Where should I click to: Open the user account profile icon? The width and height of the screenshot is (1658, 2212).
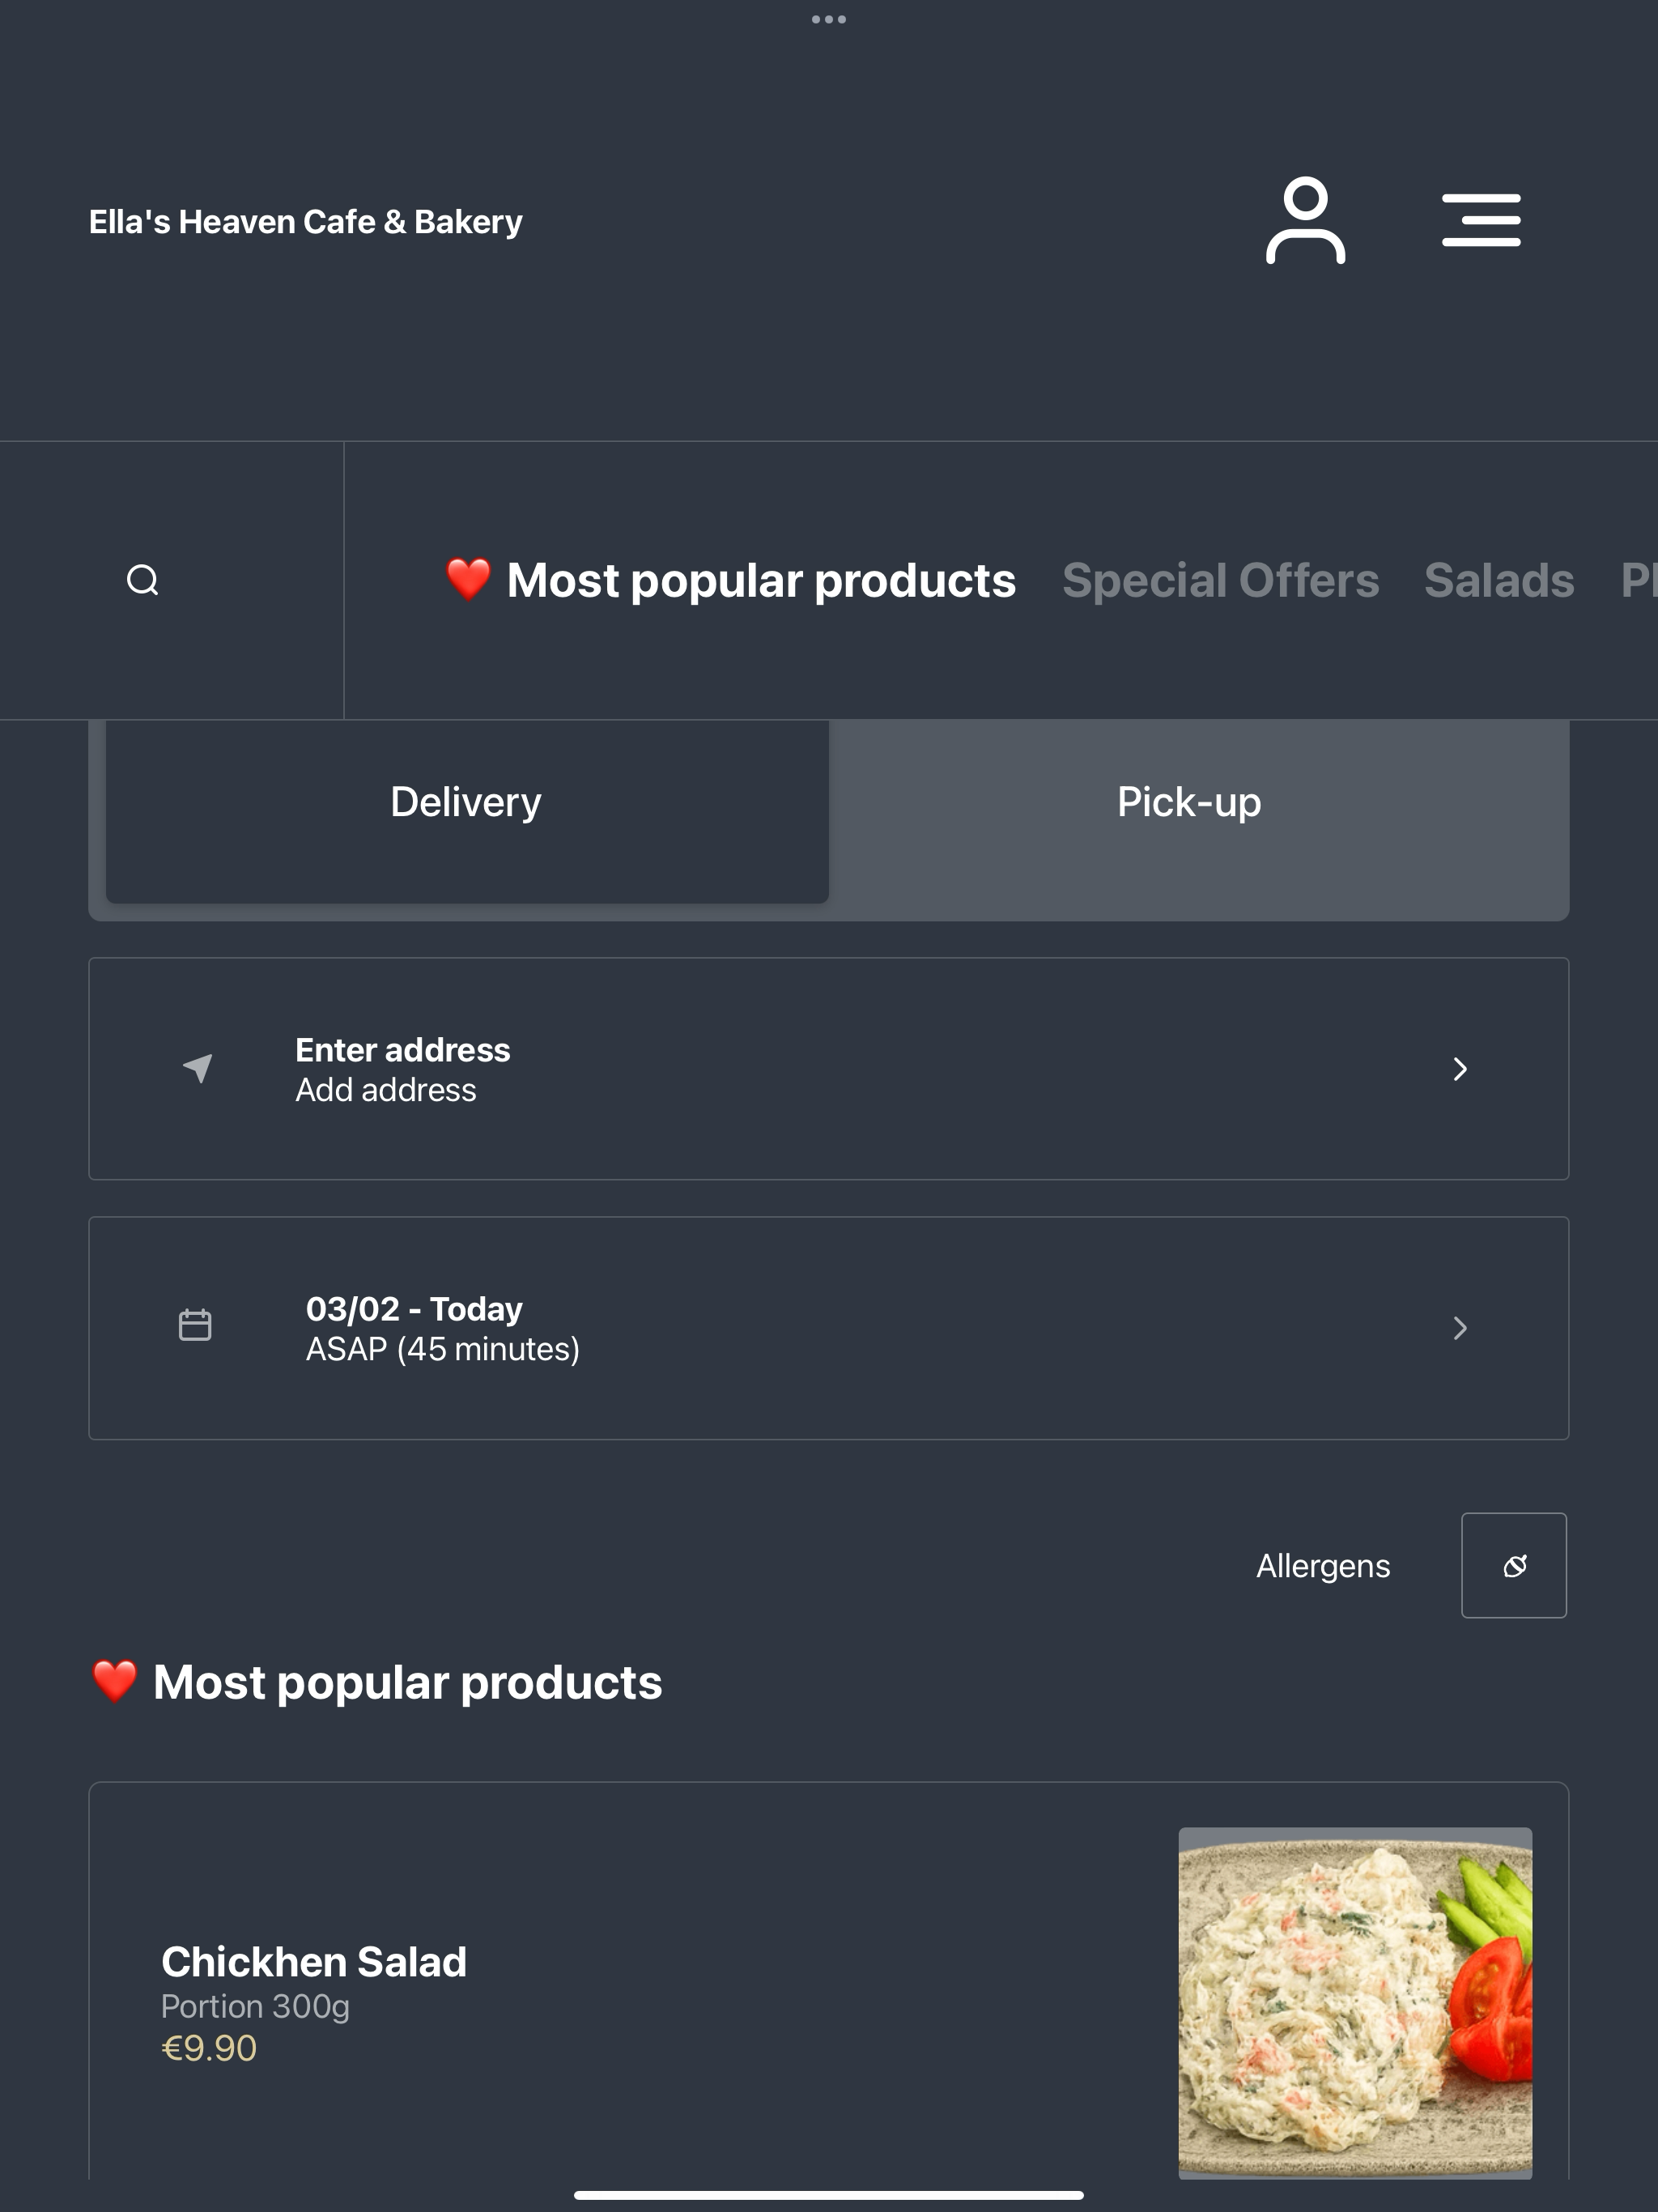1305,221
